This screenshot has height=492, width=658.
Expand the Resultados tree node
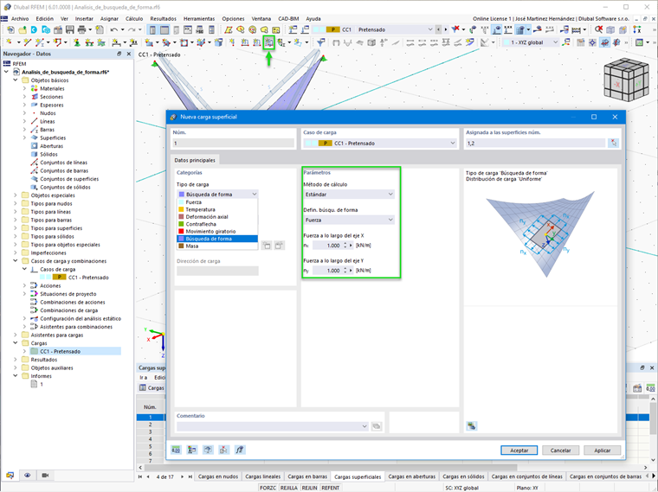coord(15,360)
